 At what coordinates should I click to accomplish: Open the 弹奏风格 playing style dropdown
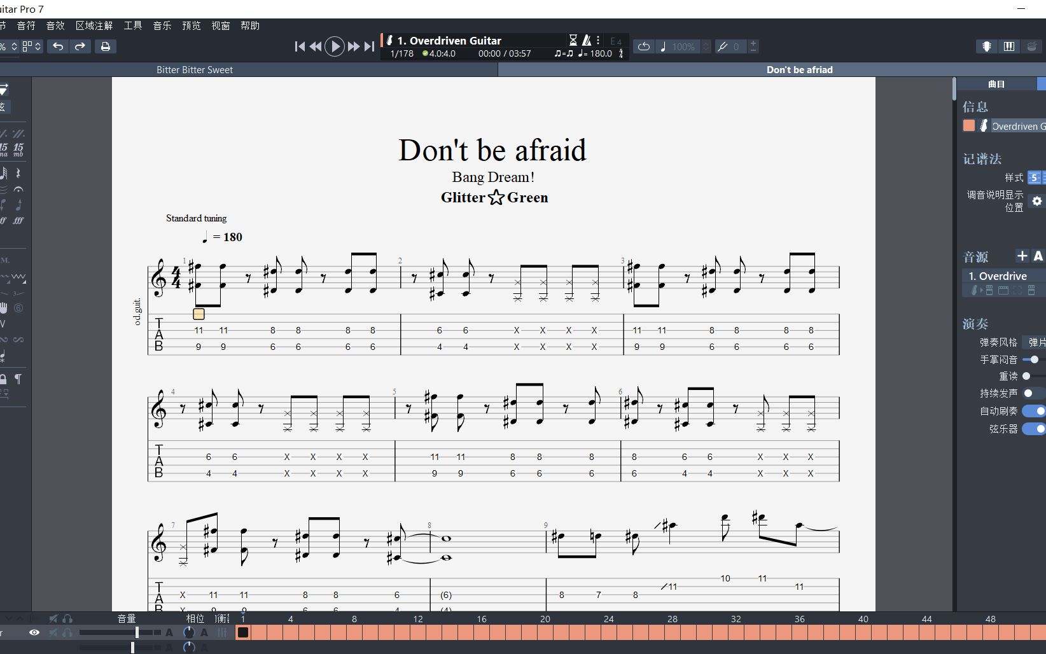(1036, 342)
